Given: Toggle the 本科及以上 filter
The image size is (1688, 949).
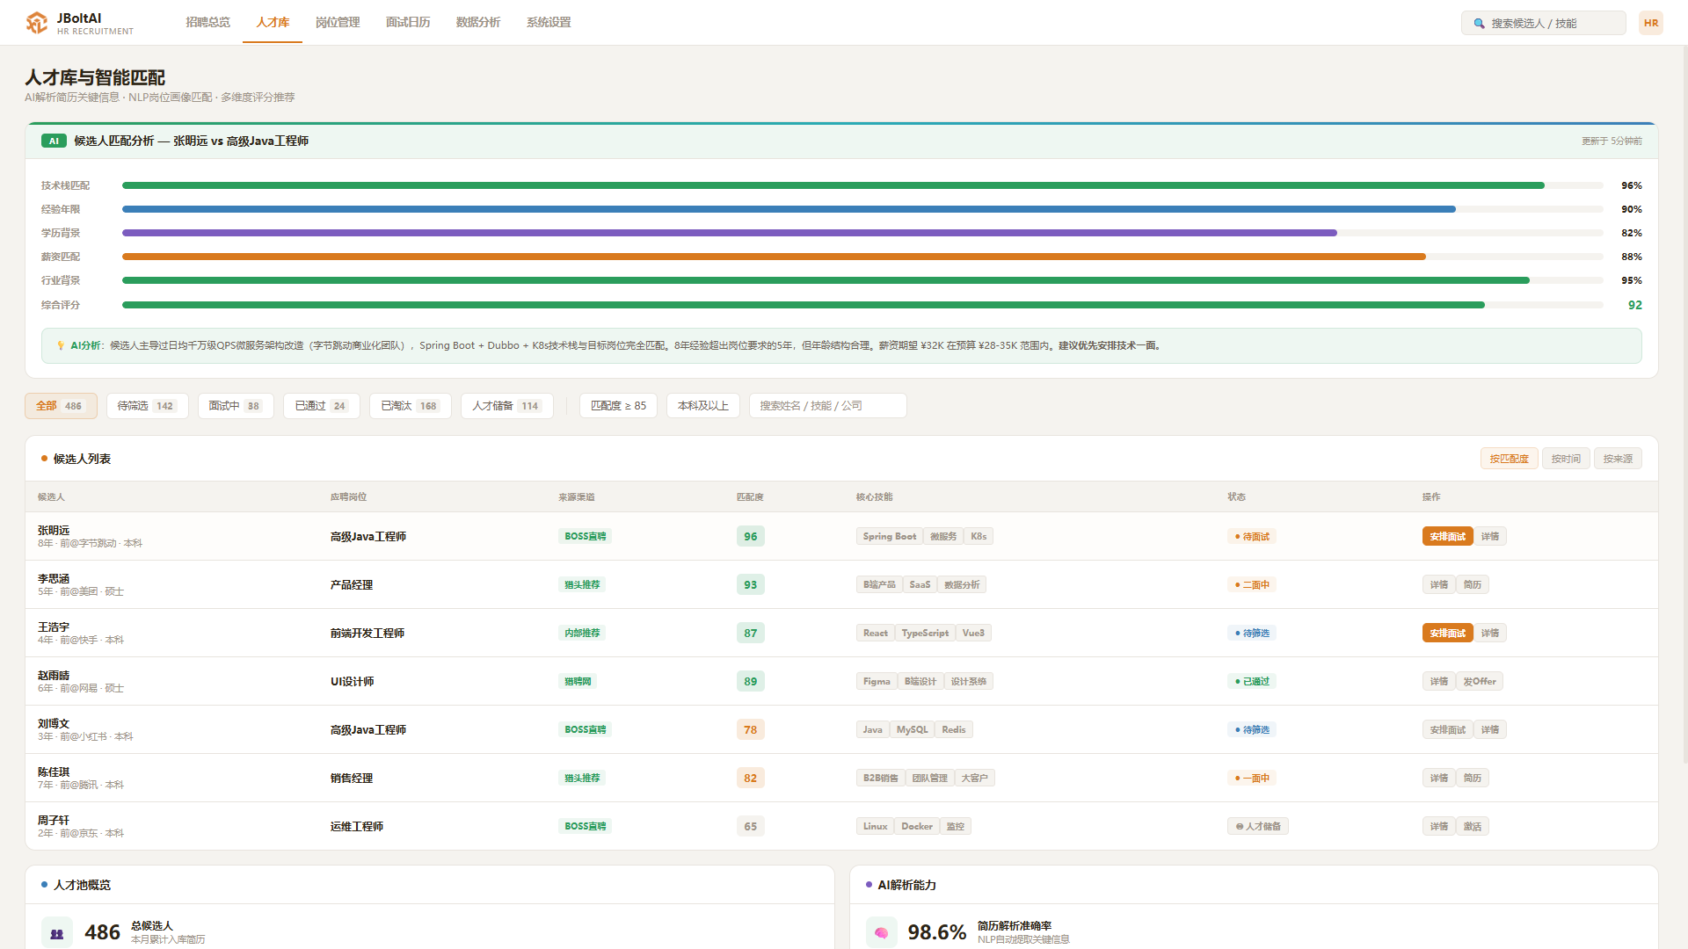Looking at the screenshot, I should click(703, 406).
